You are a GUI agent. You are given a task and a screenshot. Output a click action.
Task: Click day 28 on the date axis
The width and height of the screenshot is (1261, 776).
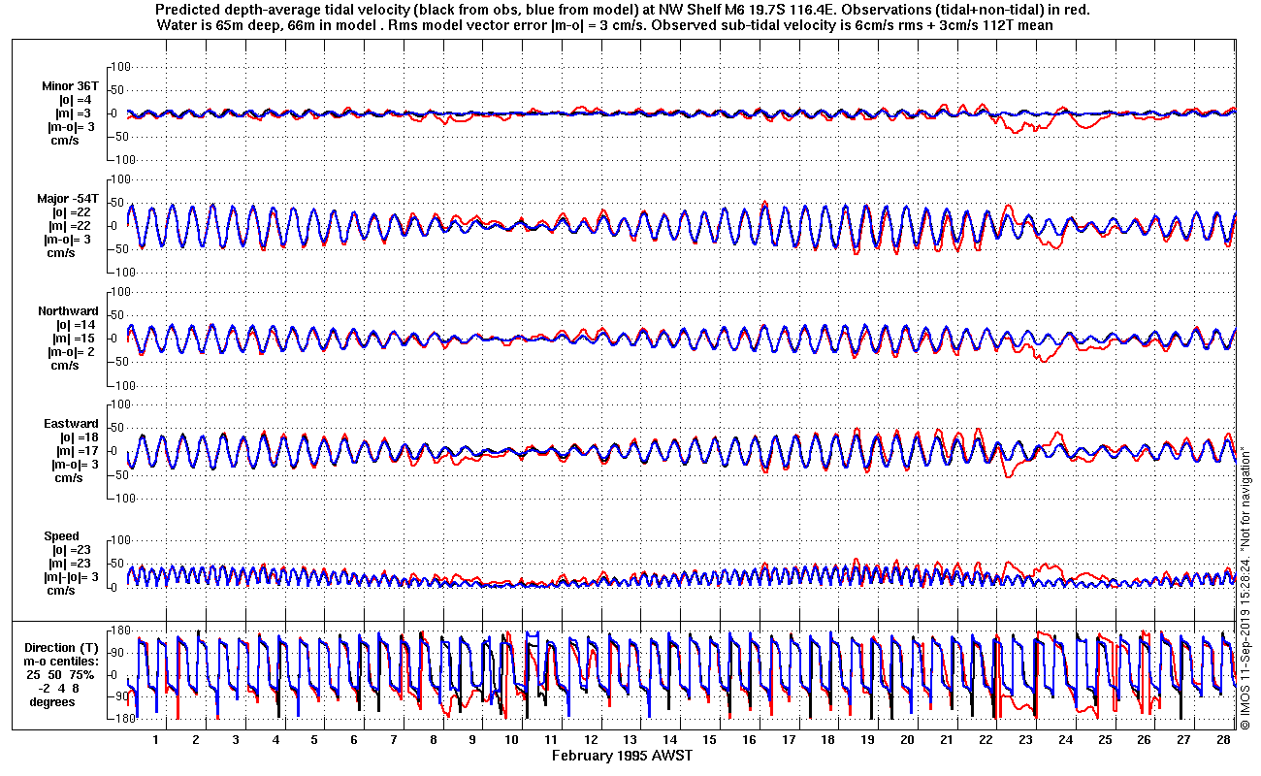tap(1223, 739)
